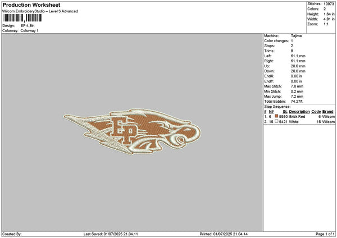Screen dimensions: 337x238
Task: Click the barcode under the worksheet title
Action: tap(22, 18)
